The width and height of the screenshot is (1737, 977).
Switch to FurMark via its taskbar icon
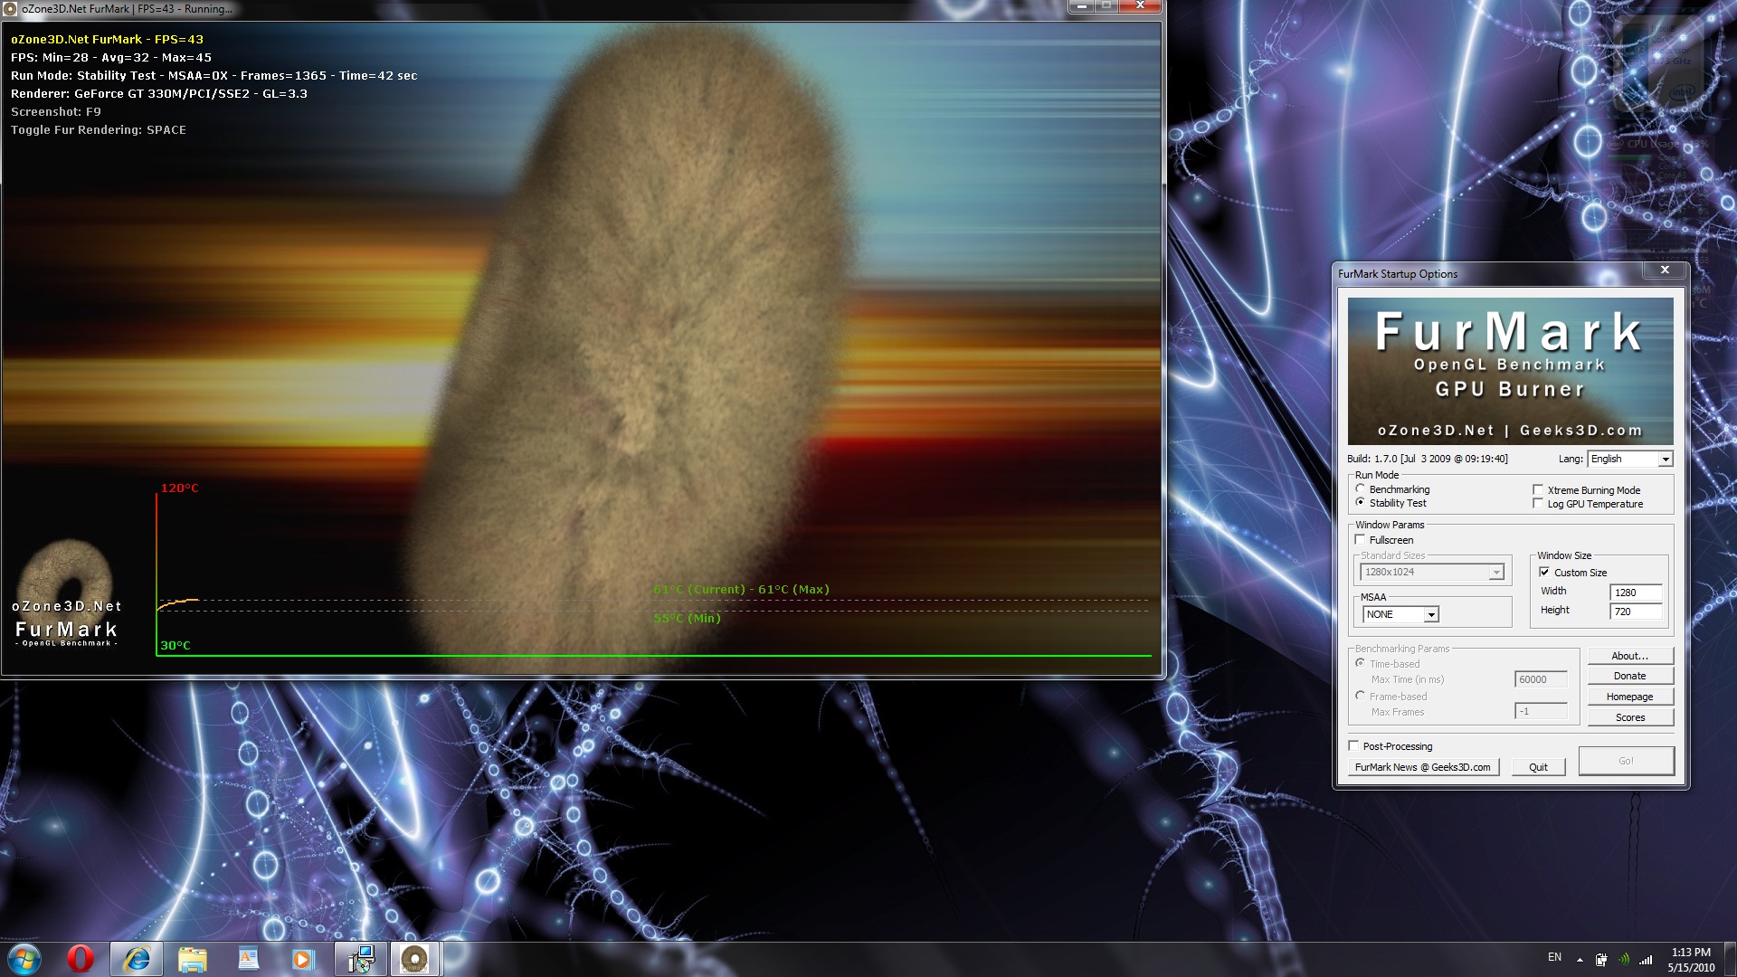415,959
